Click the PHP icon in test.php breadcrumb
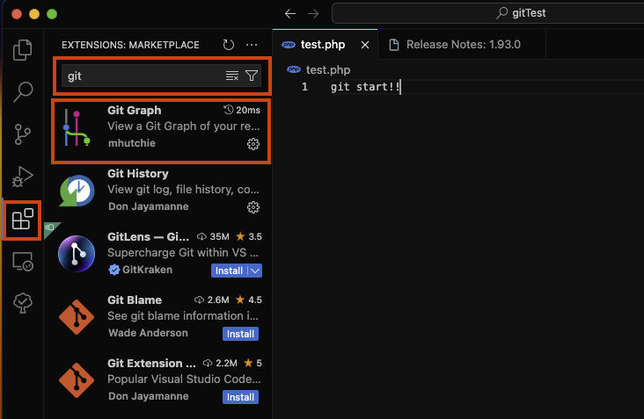The image size is (644, 419). tap(294, 69)
